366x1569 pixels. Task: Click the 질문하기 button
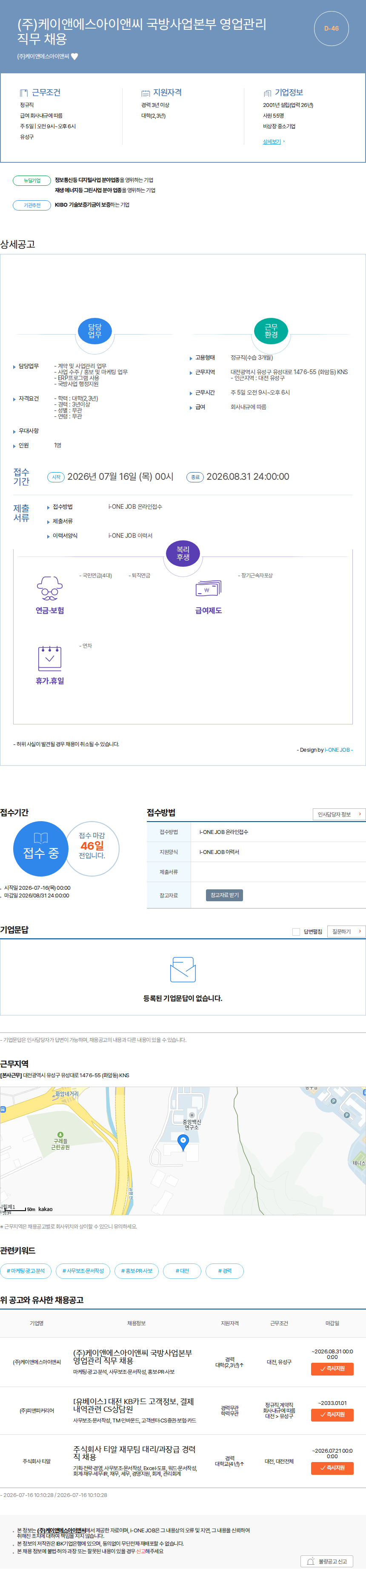pos(346,931)
